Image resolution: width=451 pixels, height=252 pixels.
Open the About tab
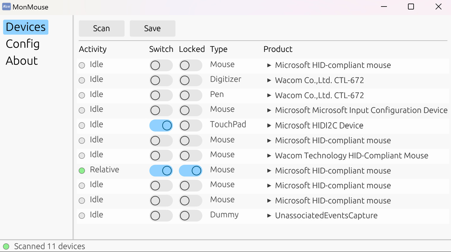pos(22,61)
